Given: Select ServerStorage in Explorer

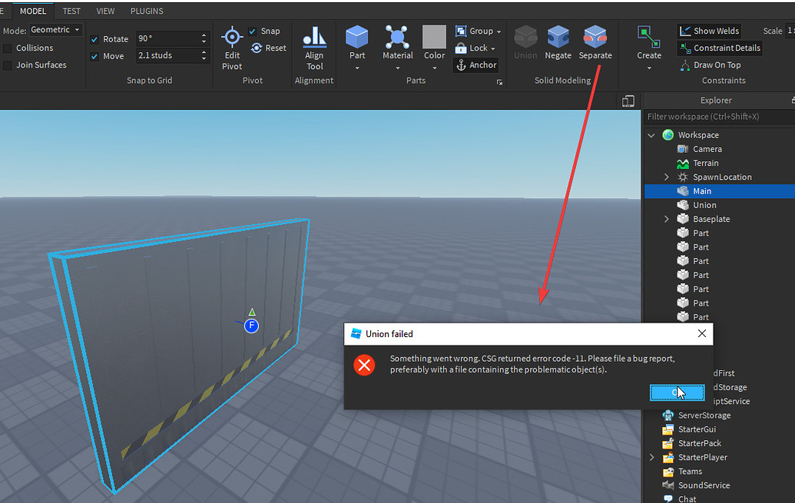Looking at the screenshot, I should pyautogui.click(x=704, y=415).
